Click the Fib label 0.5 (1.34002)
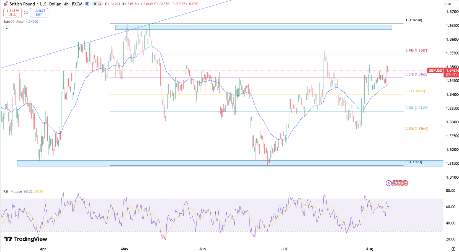 (x=415, y=91)
